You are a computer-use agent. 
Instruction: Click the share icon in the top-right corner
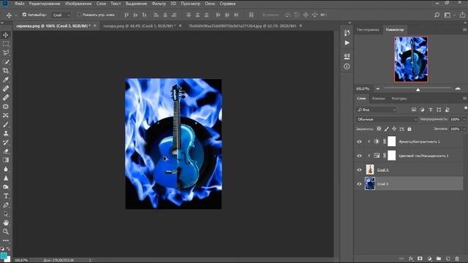(462, 15)
